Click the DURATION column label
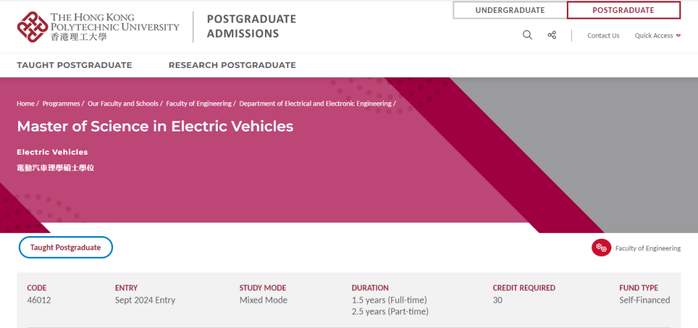The image size is (698, 328). (x=370, y=288)
